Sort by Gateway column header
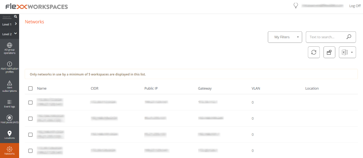Screen dimensions: 363x158 204,88
